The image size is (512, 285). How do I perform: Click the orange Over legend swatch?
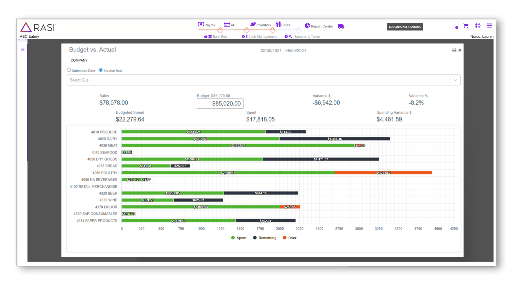[284, 238]
